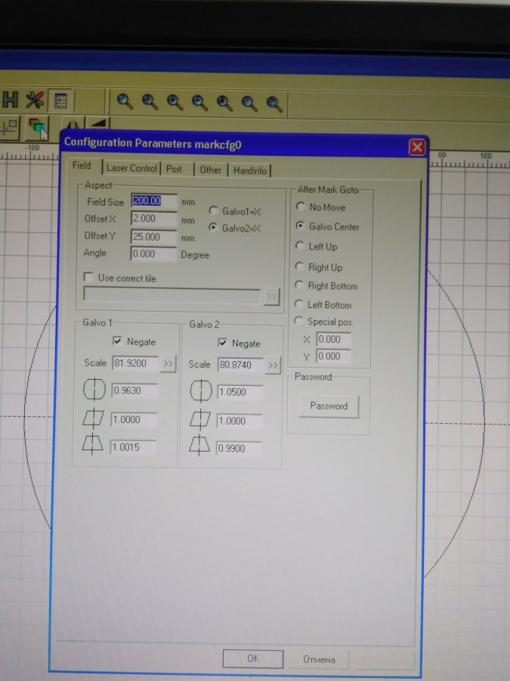Open the HardInfo tab
Screen dimensions: 510x681
pos(250,170)
